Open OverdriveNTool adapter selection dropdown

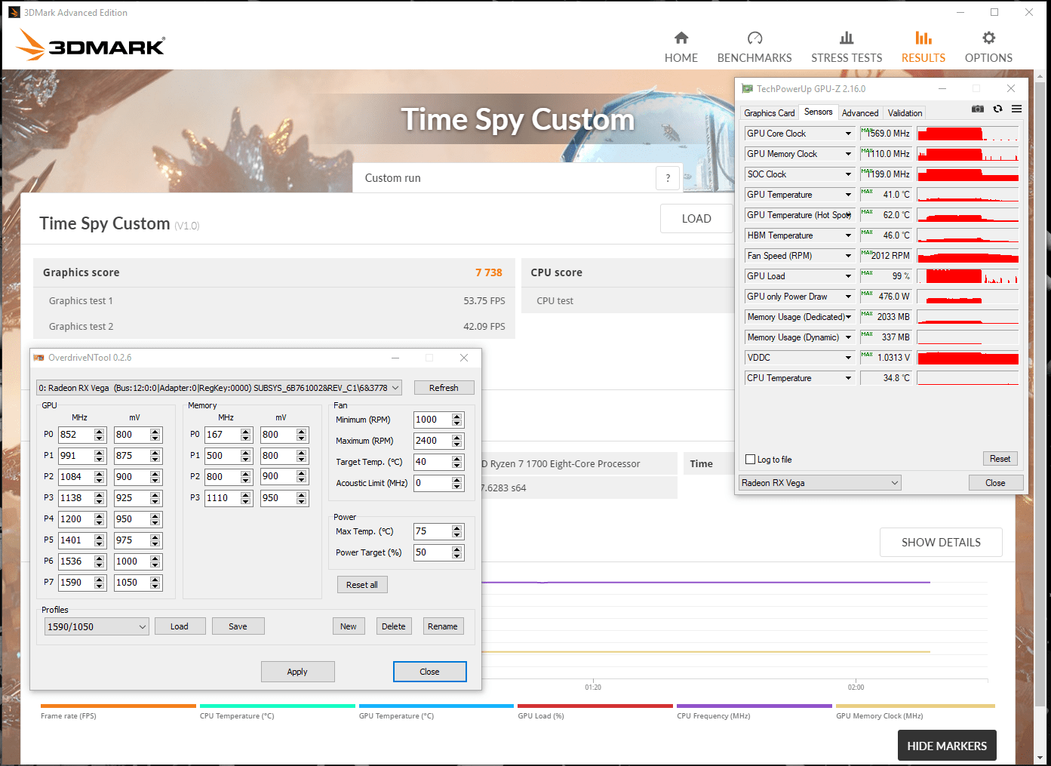point(219,388)
